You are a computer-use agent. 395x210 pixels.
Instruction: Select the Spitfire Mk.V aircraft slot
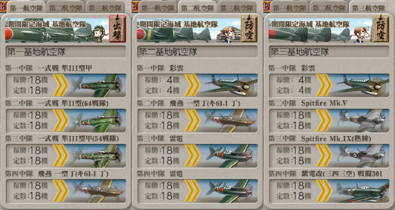click(329, 120)
